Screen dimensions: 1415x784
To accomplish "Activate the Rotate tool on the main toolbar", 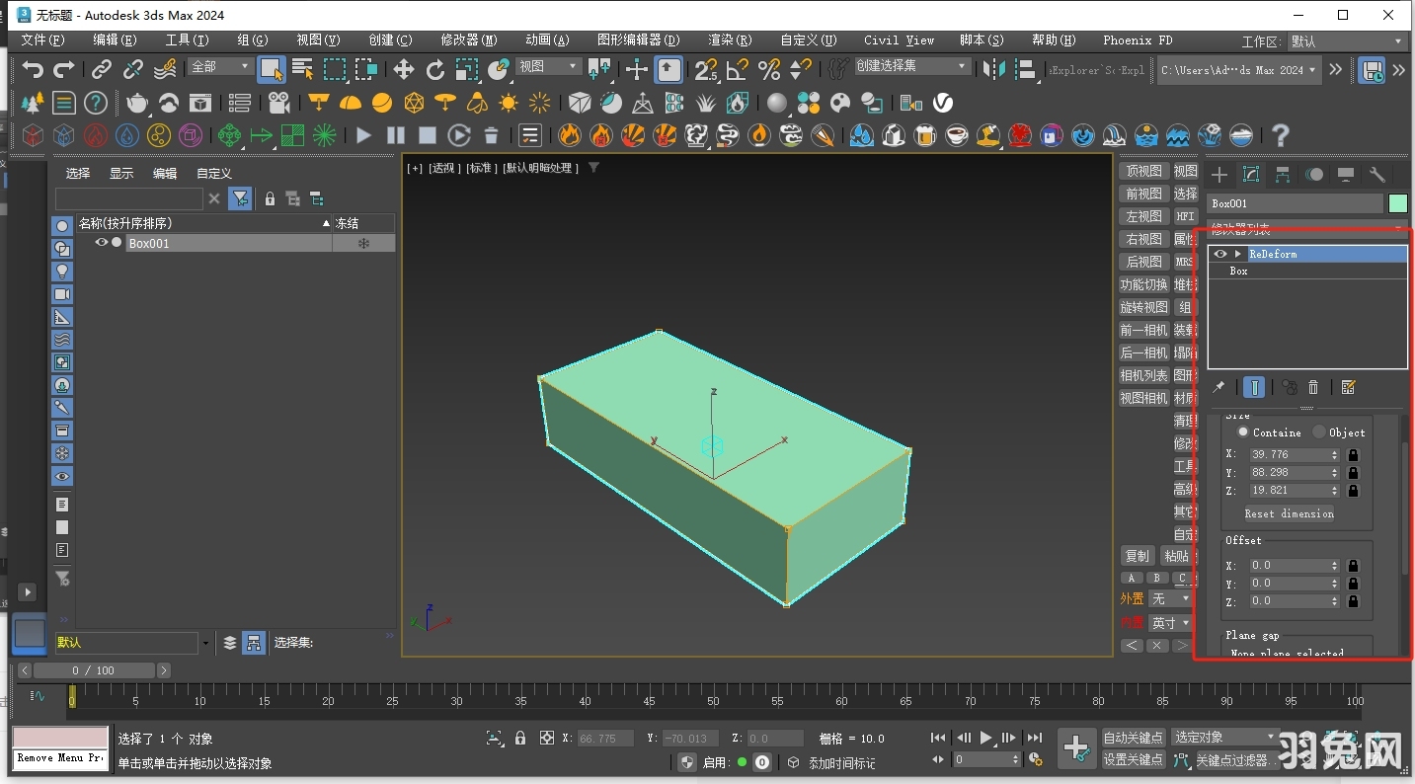I will click(x=434, y=69).
